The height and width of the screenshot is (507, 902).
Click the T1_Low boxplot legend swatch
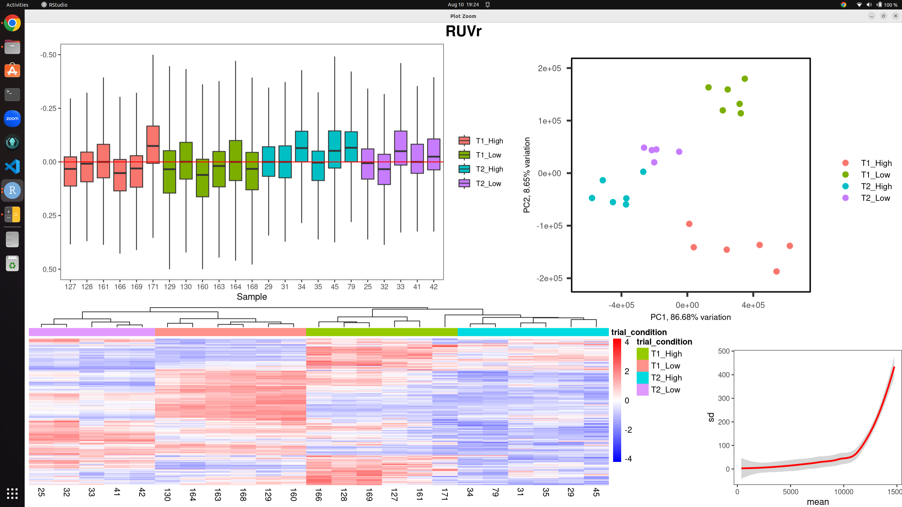[464, 155]
